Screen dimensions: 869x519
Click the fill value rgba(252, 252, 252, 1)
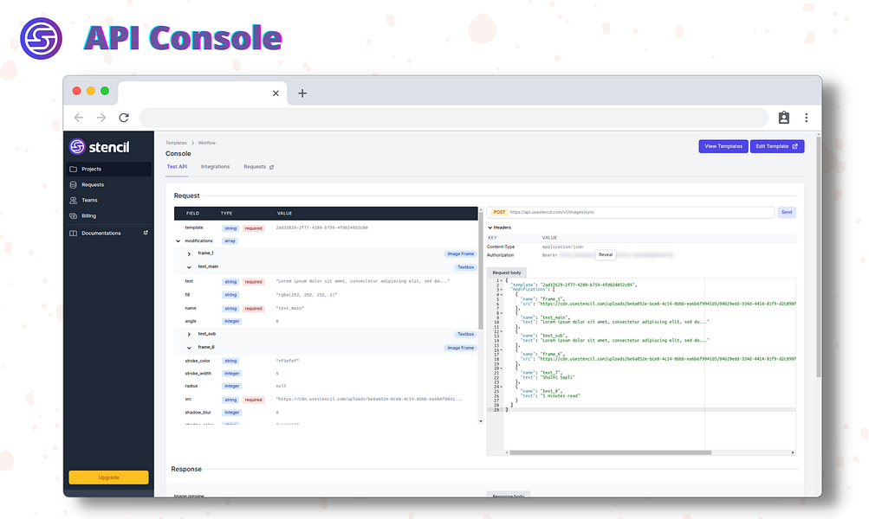pyautogui.click(x=307, y=295)
